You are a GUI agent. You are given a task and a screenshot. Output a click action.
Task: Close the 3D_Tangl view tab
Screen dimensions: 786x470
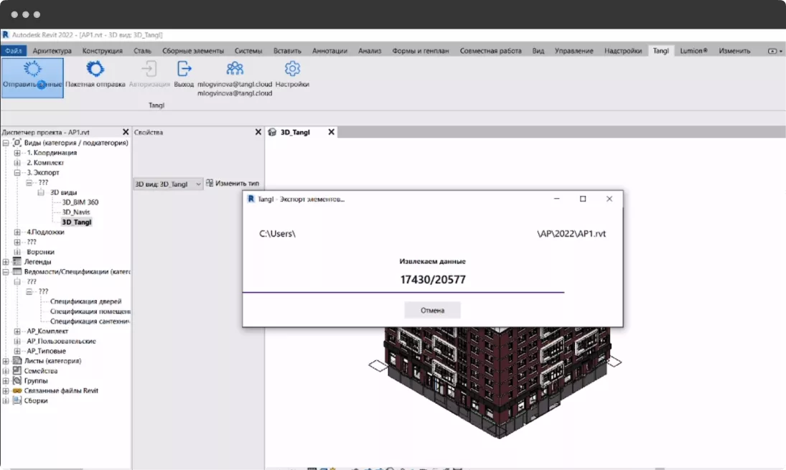coord(331,132)
